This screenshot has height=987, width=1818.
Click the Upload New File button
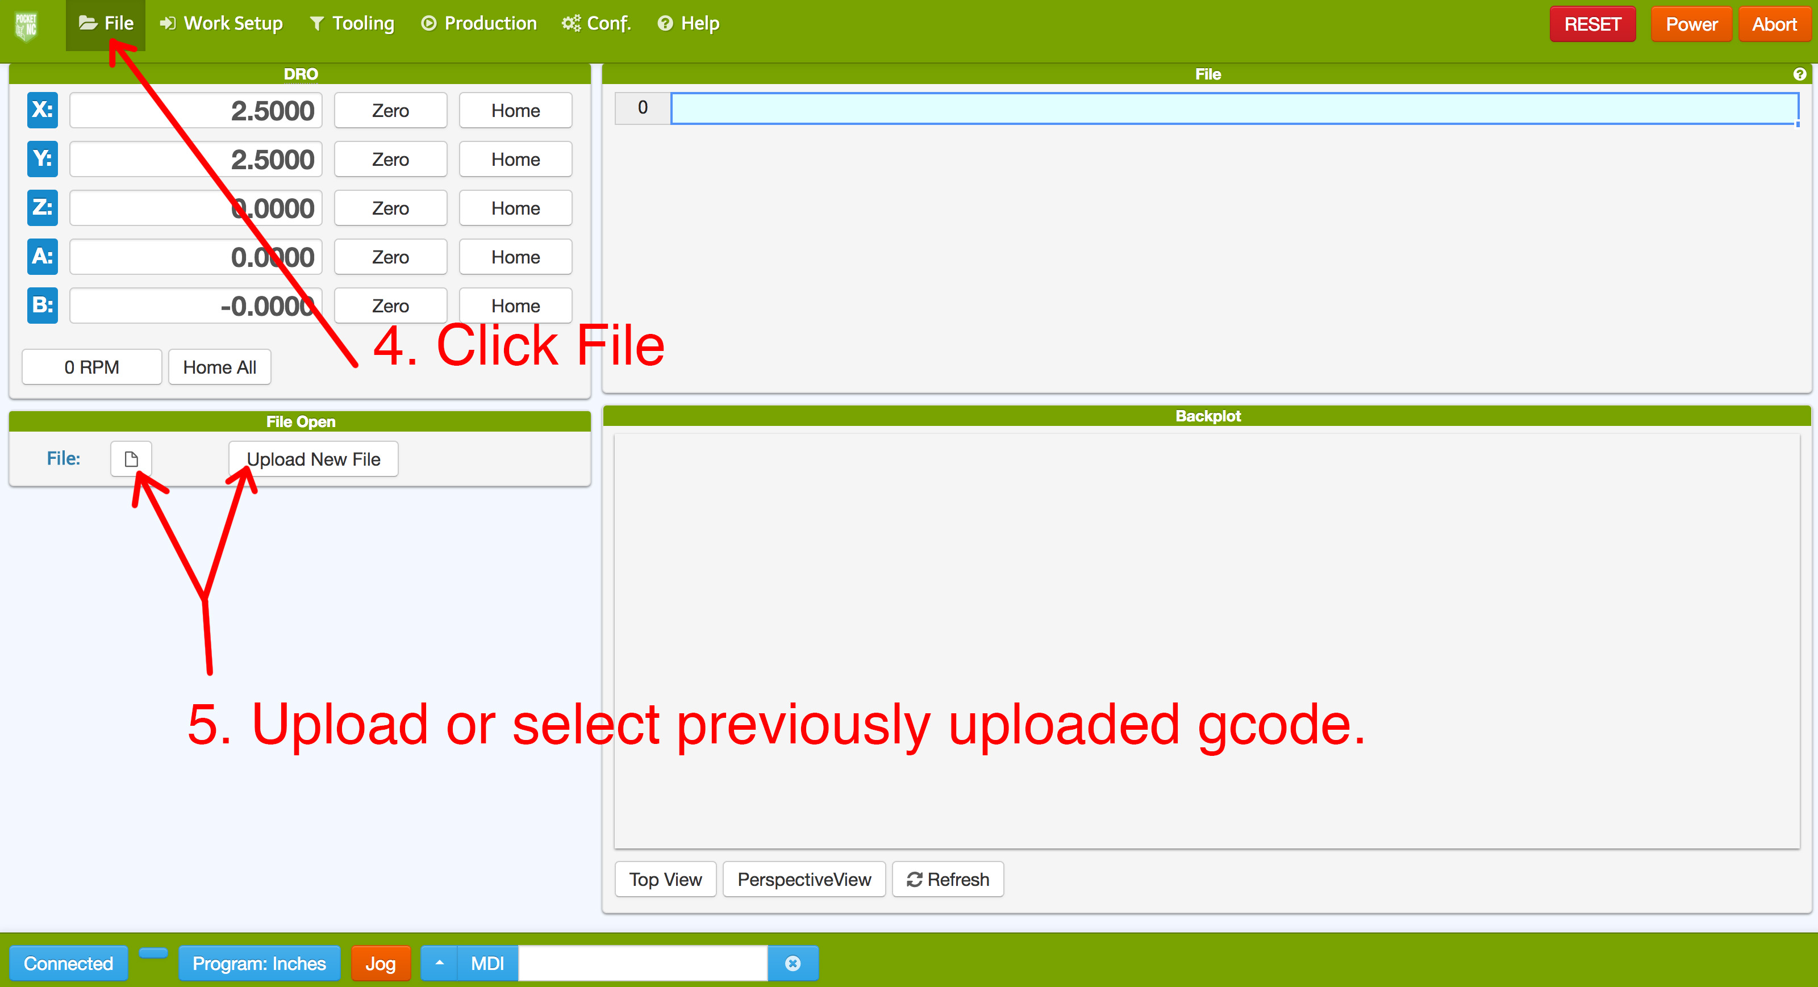point(312,459)
